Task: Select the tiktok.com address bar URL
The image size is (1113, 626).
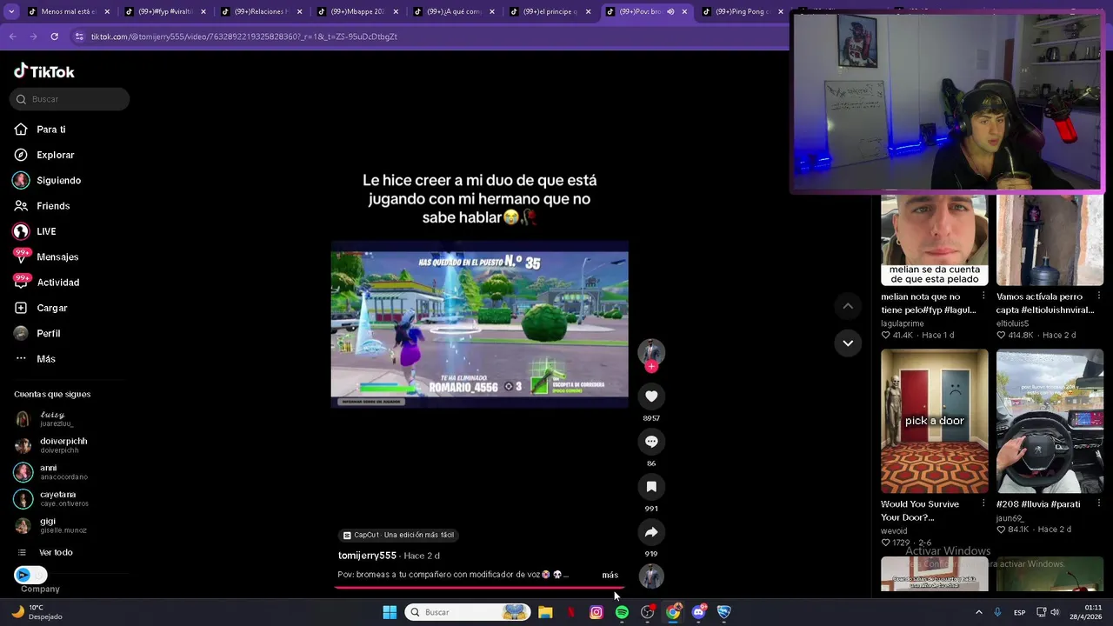Action: 243,37
